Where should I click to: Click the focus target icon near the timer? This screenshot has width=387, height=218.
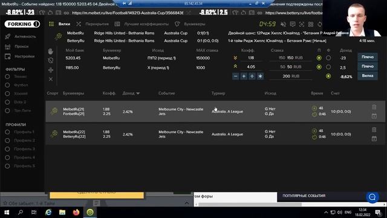(x=302, y=24)
